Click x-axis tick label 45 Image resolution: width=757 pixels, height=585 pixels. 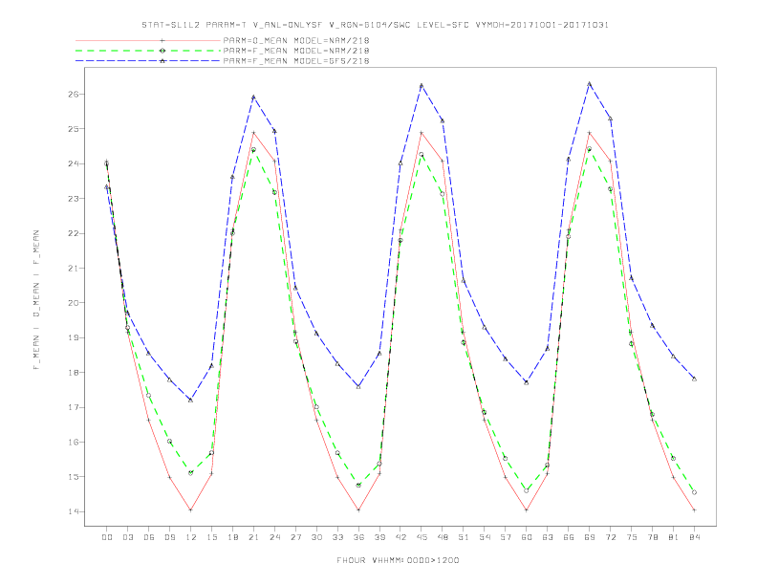tap(422, 537)
